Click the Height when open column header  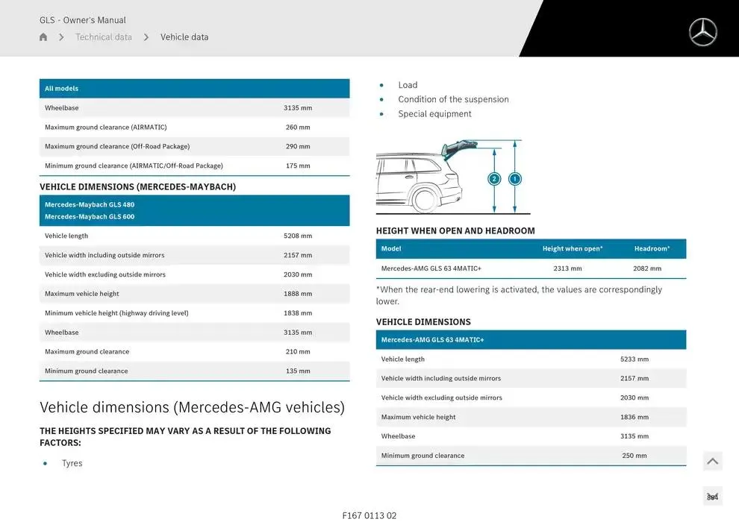(572, 249)
